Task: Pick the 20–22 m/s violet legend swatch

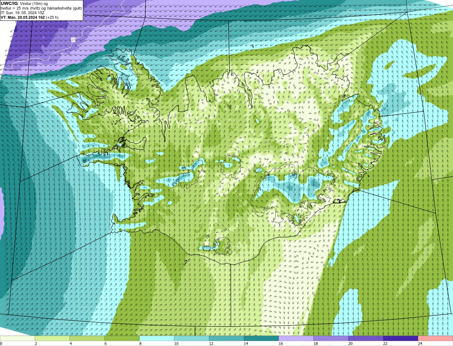Action: point(366,338)
